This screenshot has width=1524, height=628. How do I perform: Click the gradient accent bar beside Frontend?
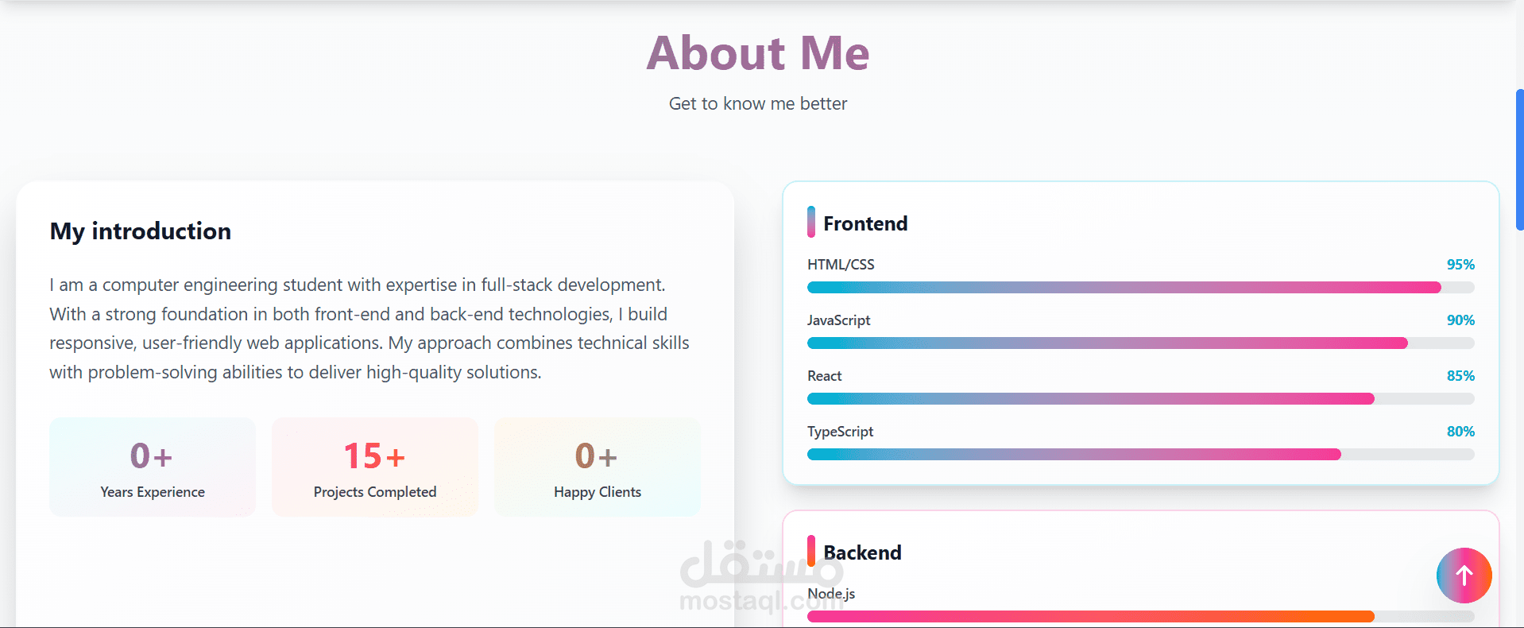coord(810,222)
